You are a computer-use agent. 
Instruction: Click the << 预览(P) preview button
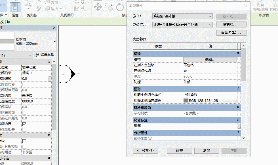145,151
